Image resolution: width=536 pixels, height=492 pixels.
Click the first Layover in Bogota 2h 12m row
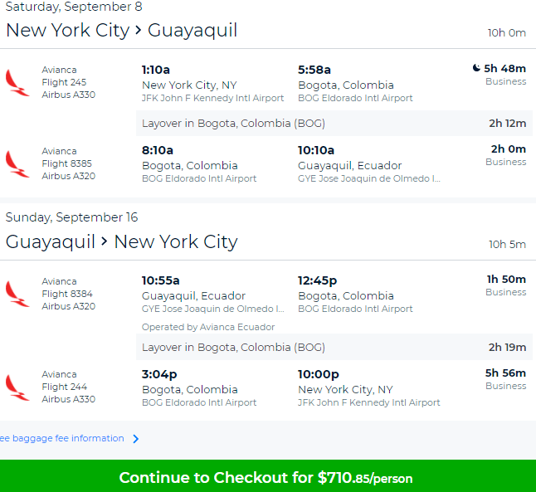tap(334, 123)
